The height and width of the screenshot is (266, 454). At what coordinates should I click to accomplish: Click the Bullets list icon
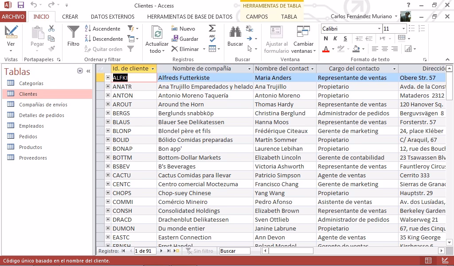click(412, 28)
